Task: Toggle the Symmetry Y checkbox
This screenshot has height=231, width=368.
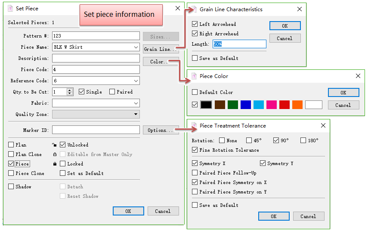Action: pos(263,163)
